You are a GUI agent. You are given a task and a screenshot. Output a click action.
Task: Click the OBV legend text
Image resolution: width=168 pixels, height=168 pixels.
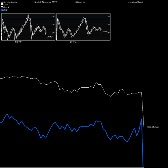pos(5,10)
